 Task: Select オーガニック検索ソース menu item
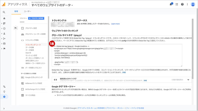coord(35,58)
